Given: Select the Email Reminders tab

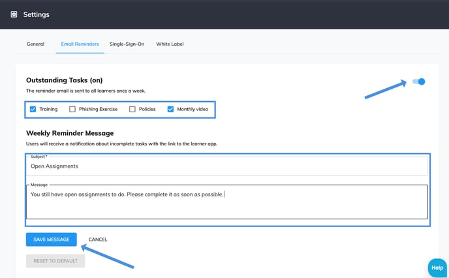Looking at the screenshot, I should pos(80,44).
